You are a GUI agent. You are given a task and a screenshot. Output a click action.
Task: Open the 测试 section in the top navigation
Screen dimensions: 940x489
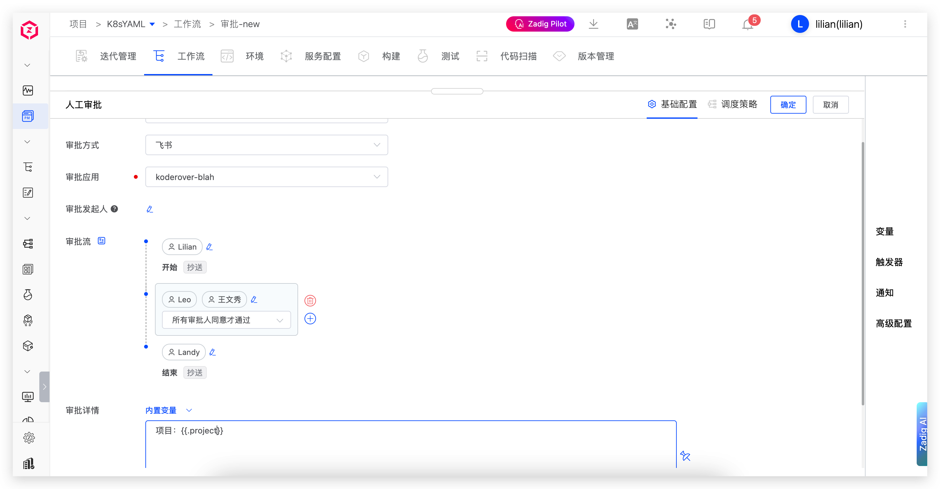450,56
